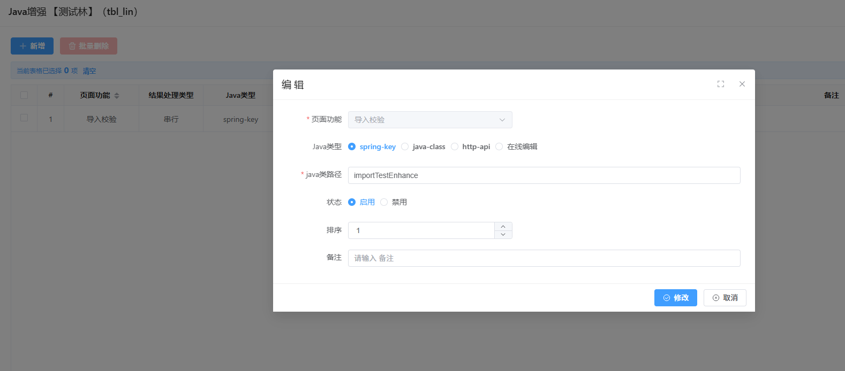Click the 批量删除 button

pyautogui.click(x=88, y=46)
